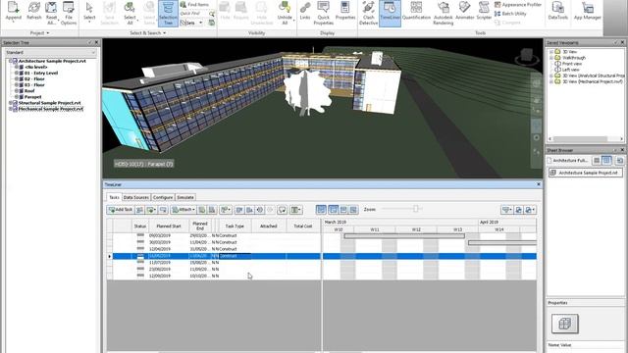
Task: Open DataTools
Action: click(x=557, y=11)
